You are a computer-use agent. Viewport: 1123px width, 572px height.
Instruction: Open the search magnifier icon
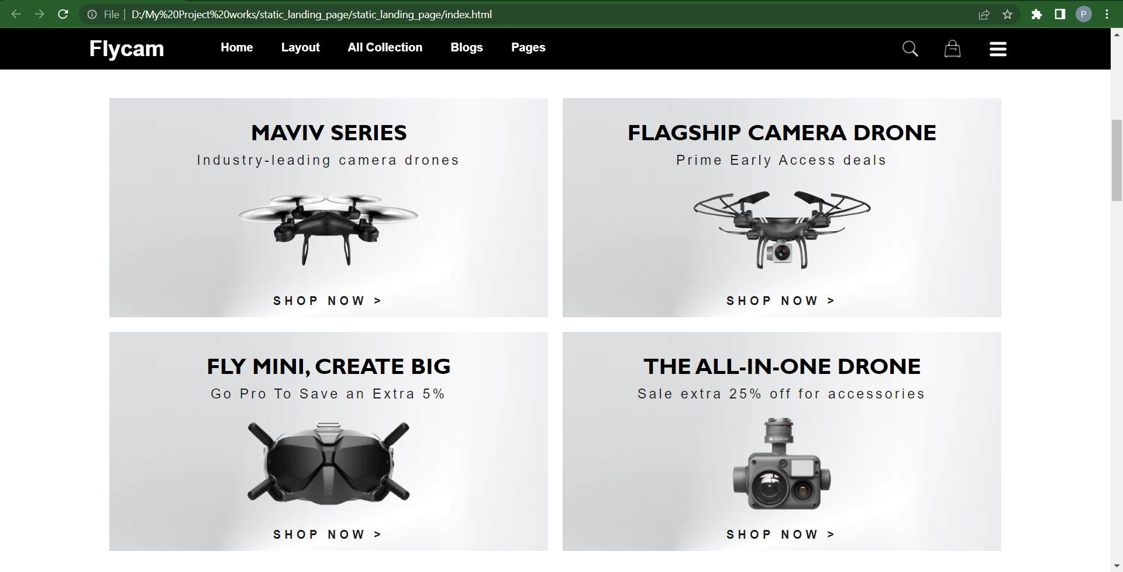click(910, 48)
